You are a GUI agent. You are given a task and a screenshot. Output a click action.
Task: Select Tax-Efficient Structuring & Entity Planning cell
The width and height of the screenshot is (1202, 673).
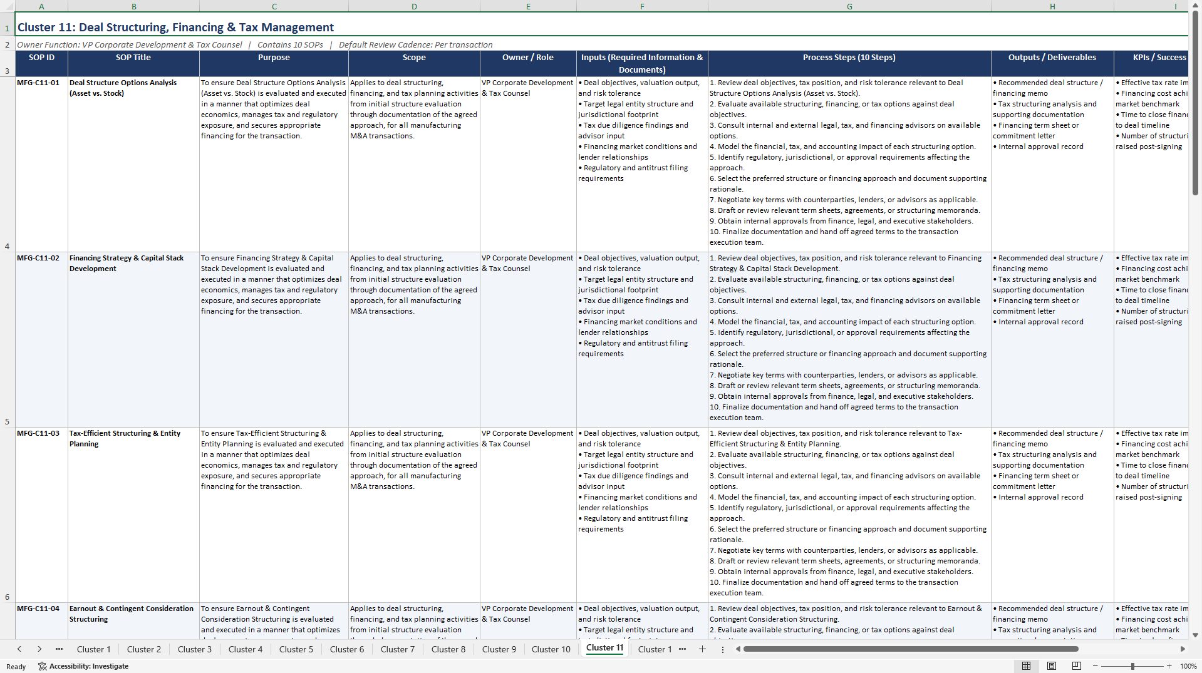[133, 515]
